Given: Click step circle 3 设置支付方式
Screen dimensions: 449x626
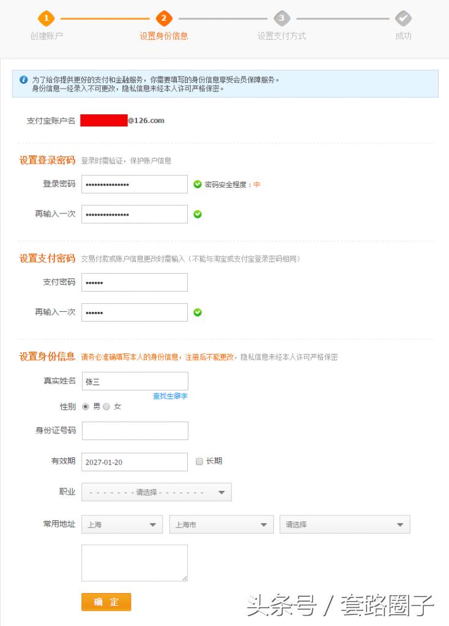Looking at the screenshot, I should click(x=281, y=18).
